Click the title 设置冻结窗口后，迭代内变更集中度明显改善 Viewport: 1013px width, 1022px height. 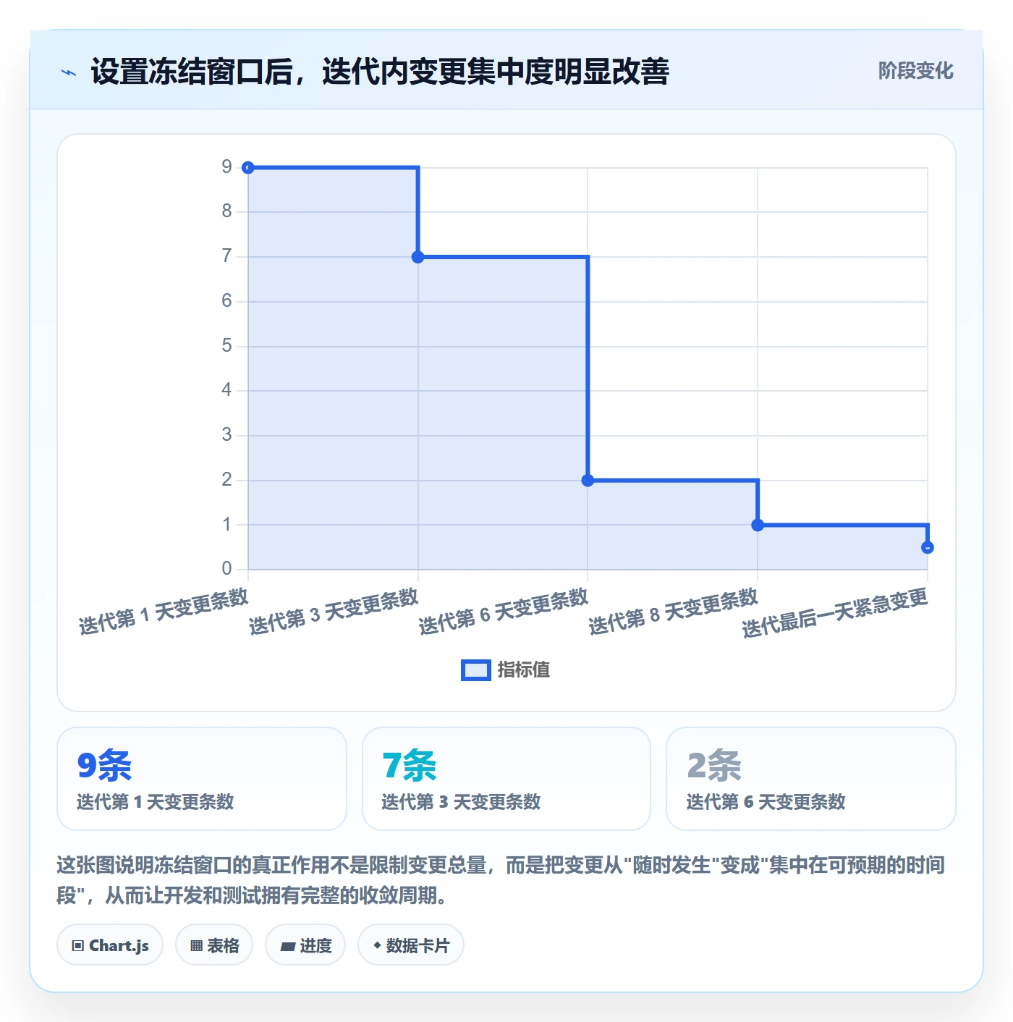(x=380, y=72)
